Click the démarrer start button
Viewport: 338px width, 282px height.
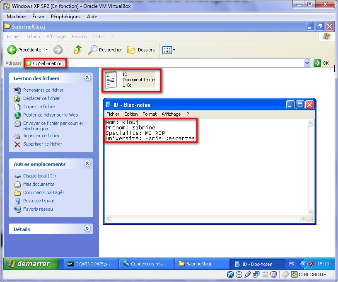click(x=31, y=264)
